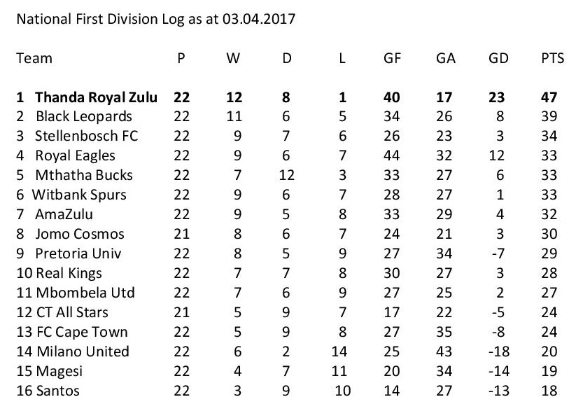Select the Real Kings row name

69,273
